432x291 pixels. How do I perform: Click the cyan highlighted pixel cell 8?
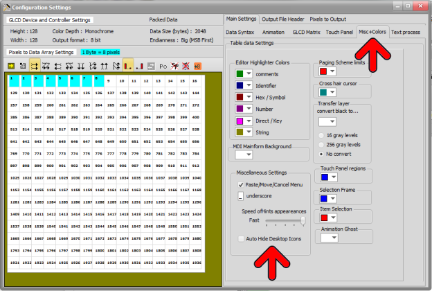pyautogui.click(x=98, y=81)
